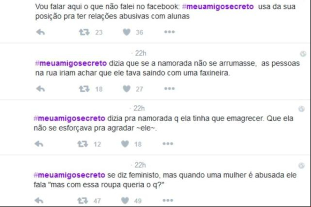Open #meuamigosecreto hashtag in the faxineira tweet
The image size is (311, 207).
point(71,63)
